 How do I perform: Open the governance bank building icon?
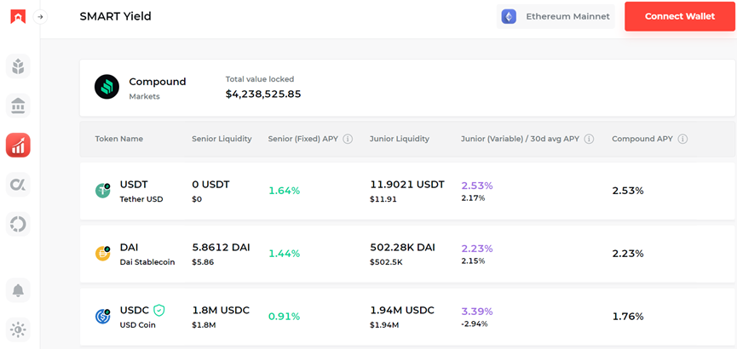18,106
